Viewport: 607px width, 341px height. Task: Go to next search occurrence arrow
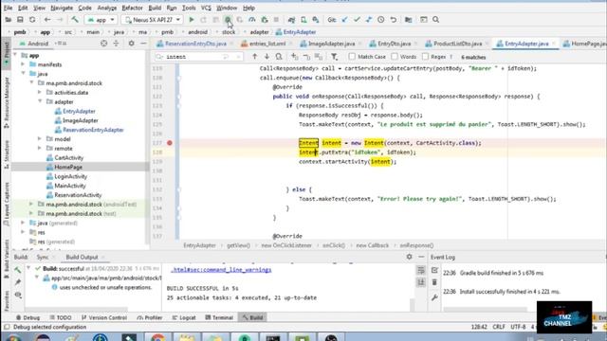tap(267, 57)
